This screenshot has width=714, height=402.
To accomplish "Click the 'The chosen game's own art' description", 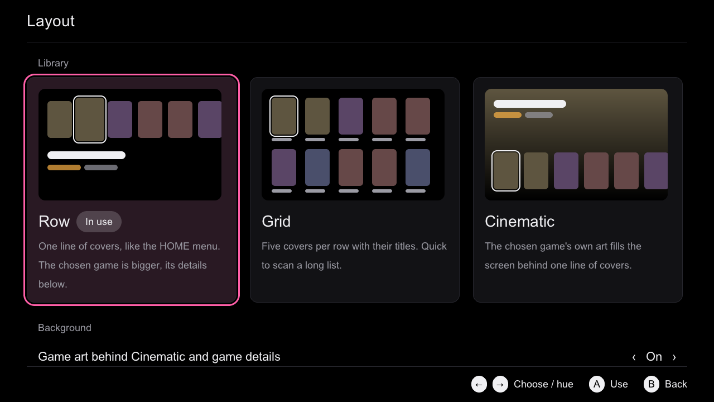I will [x=563, y=256].
